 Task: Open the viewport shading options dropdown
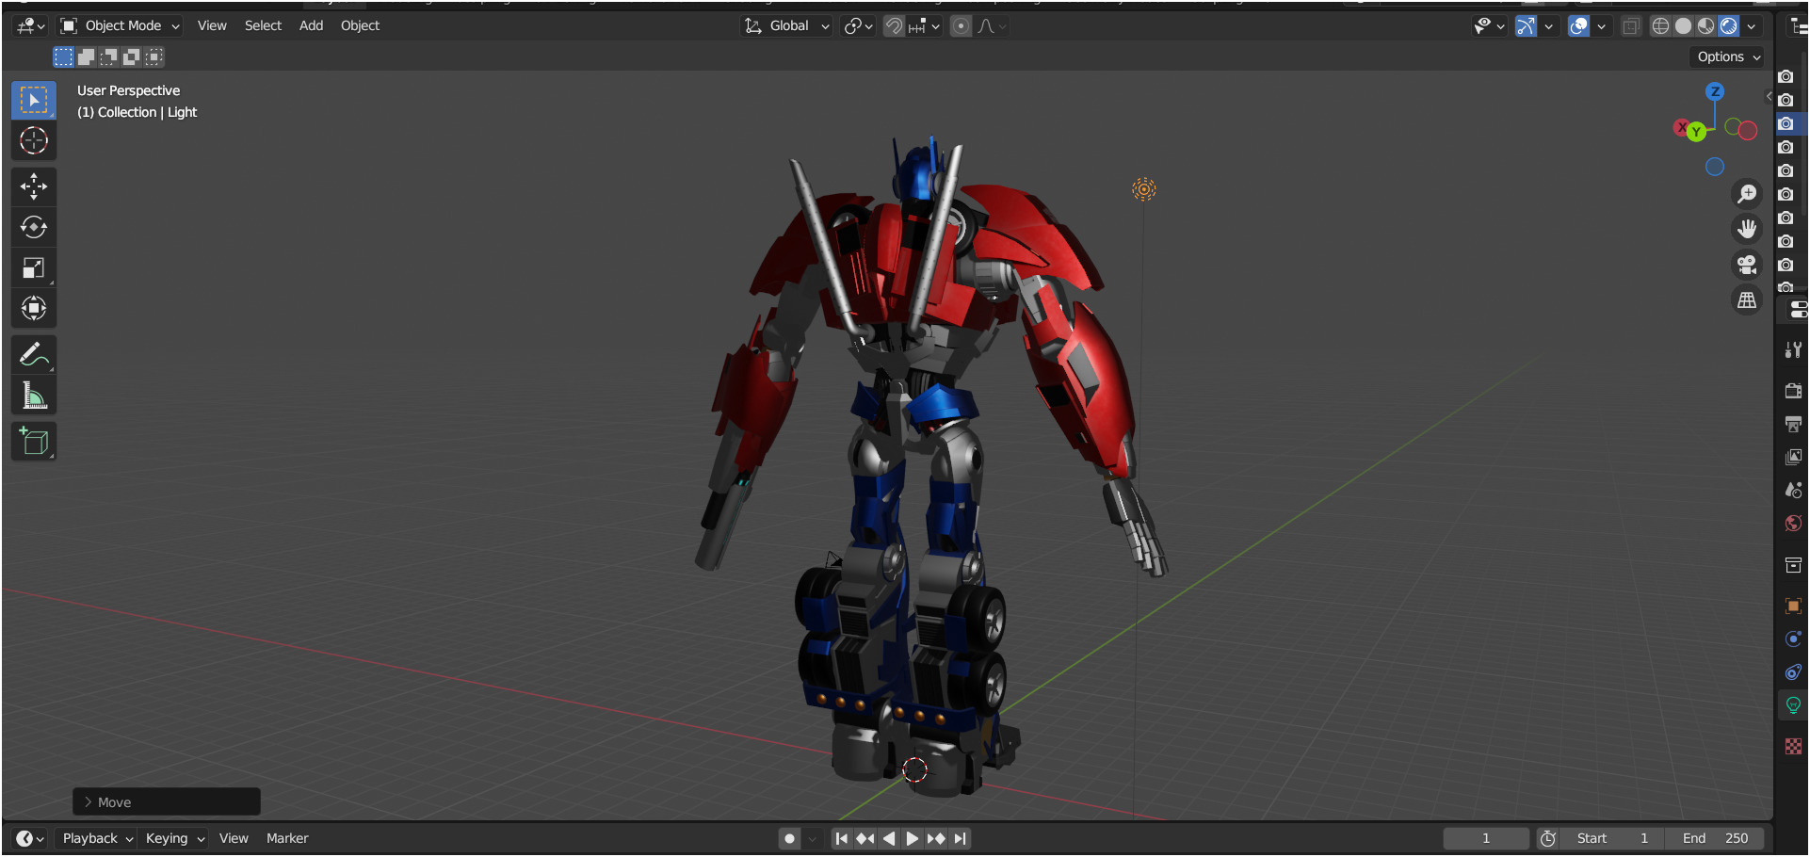click(x=1752, y=26)
